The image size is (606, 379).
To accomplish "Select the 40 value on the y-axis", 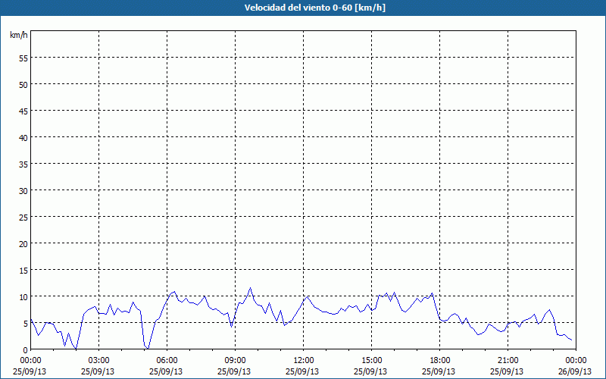I will coord(23,138).
